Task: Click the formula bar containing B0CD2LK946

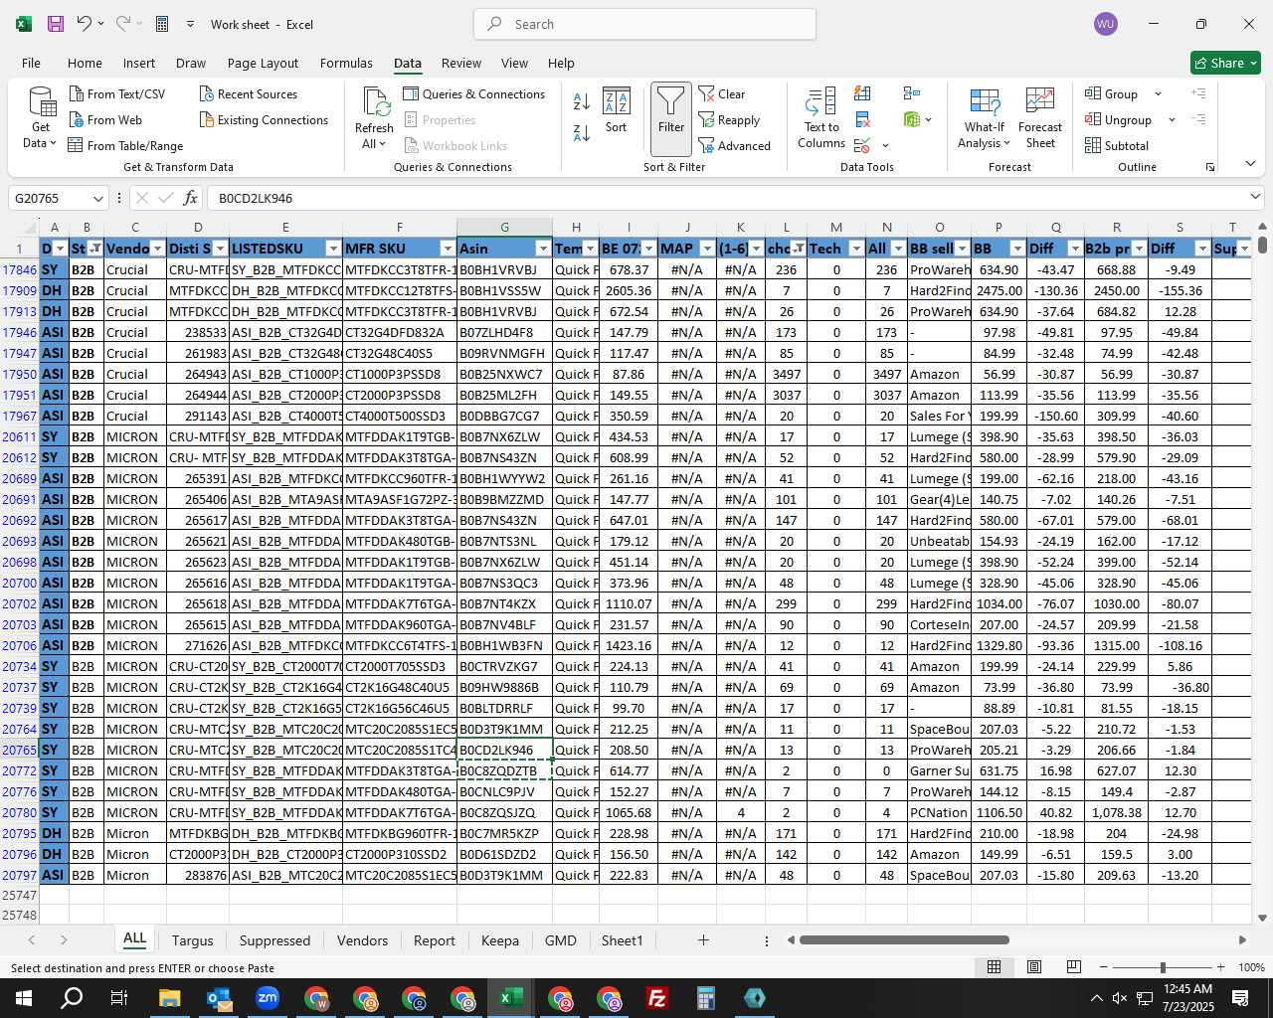Action: click(726, 198)
